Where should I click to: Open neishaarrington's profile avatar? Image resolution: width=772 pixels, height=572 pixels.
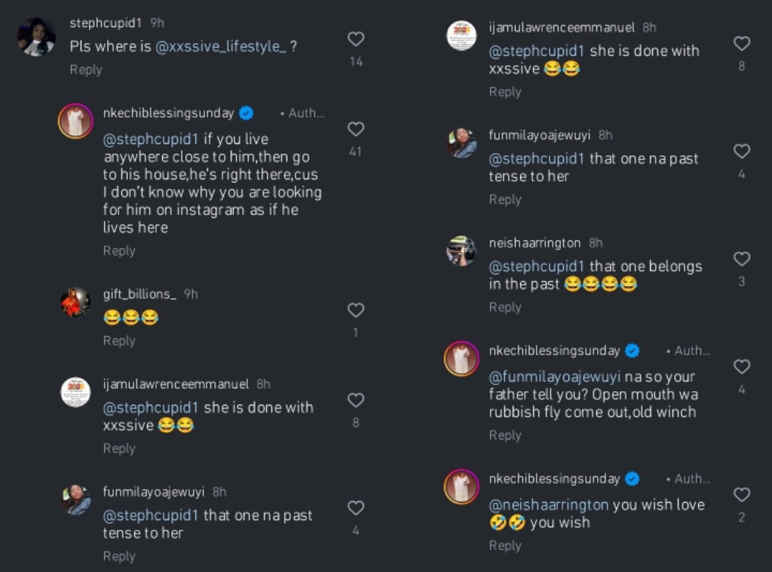pyautogui.click(x=461, y=251)
